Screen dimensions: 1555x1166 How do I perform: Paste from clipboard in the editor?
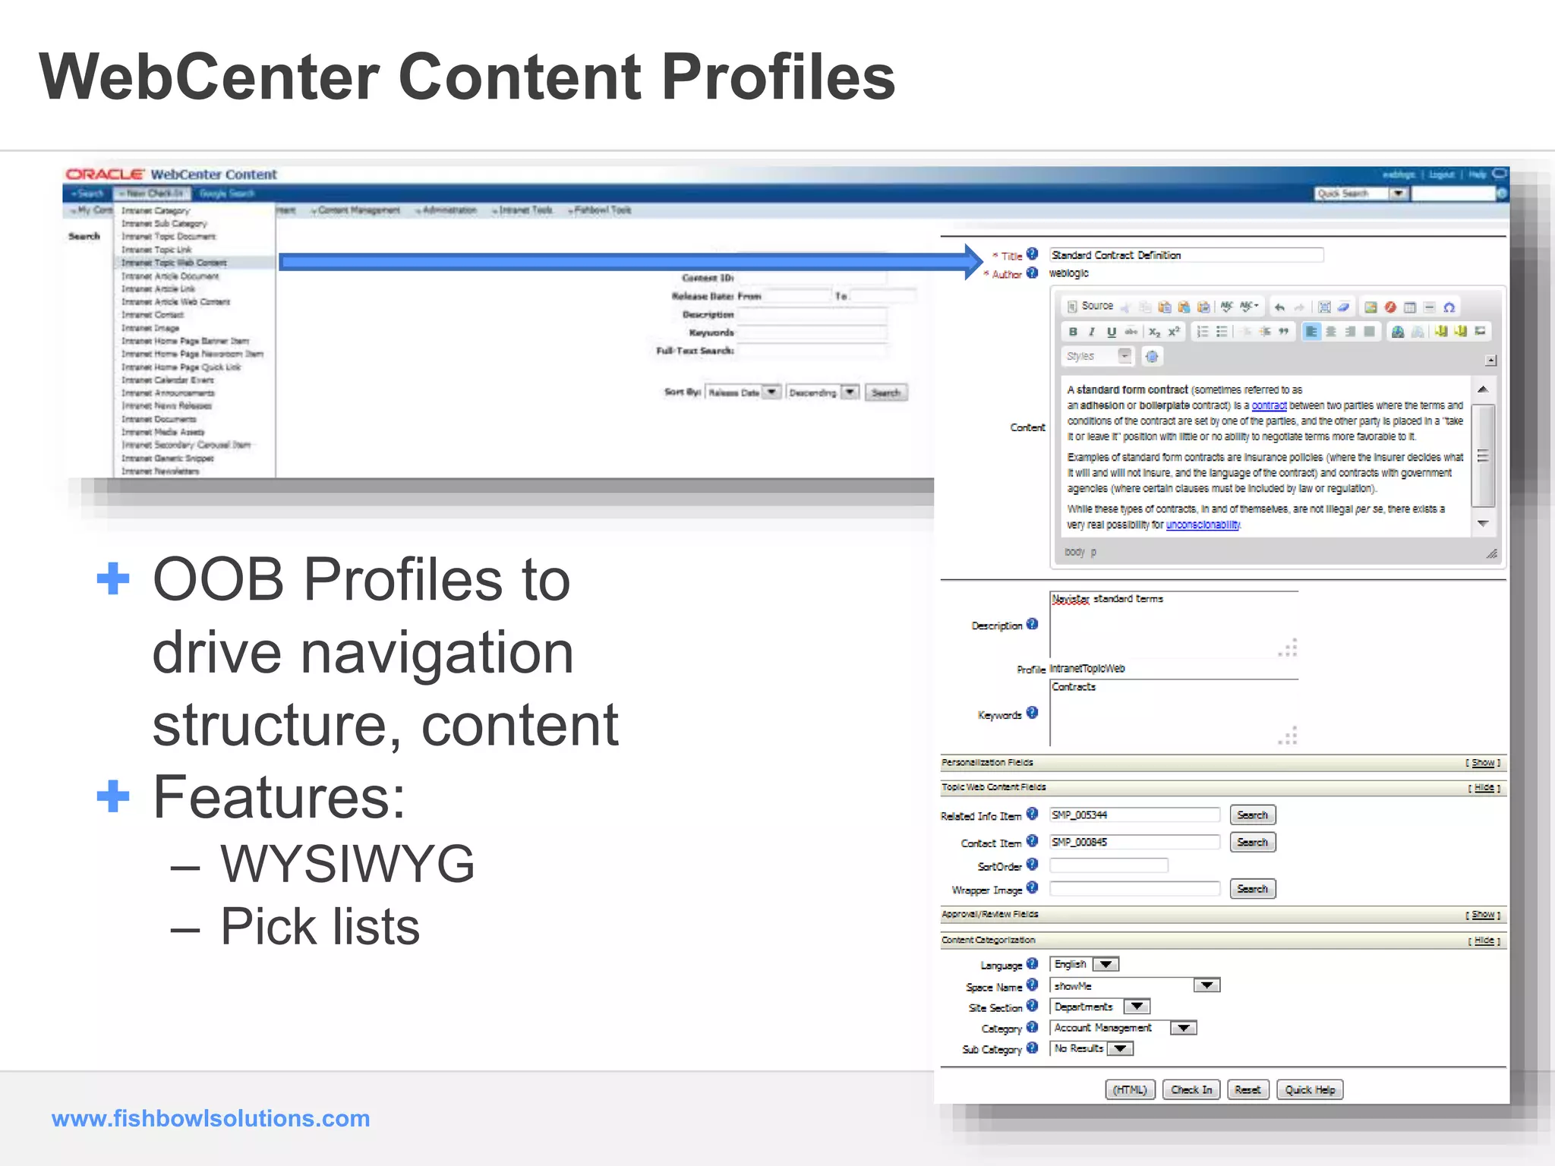click(x=1165, y=307)
